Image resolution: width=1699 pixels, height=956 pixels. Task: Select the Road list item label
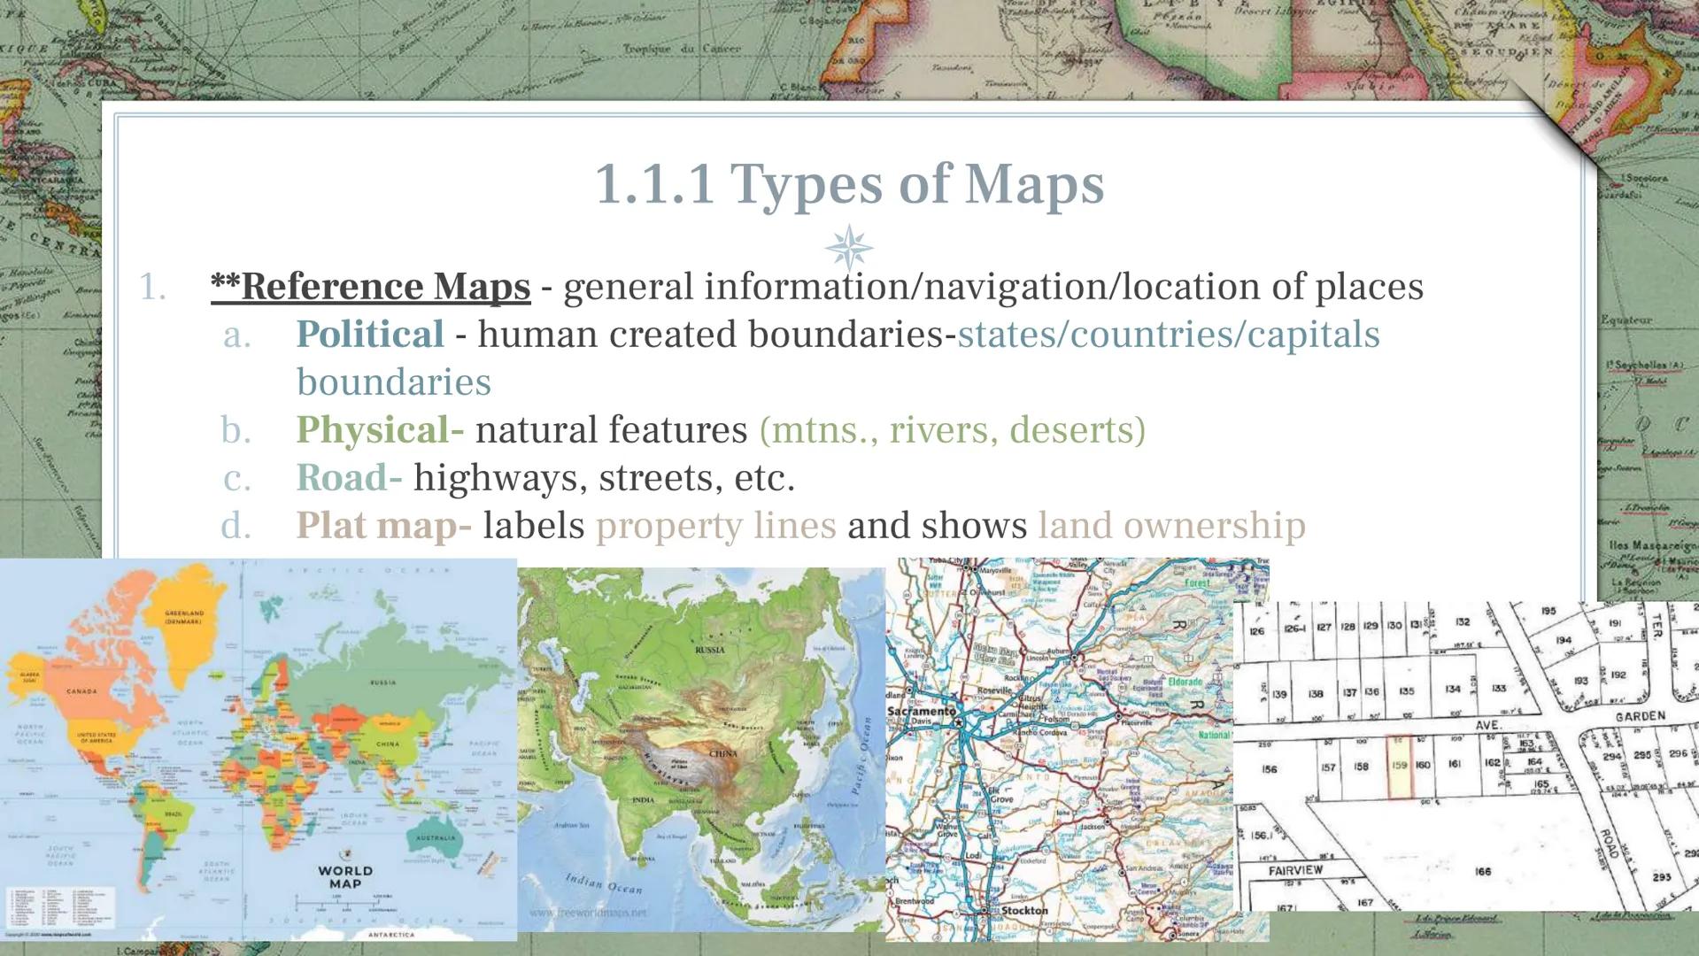tap(349, 478)
